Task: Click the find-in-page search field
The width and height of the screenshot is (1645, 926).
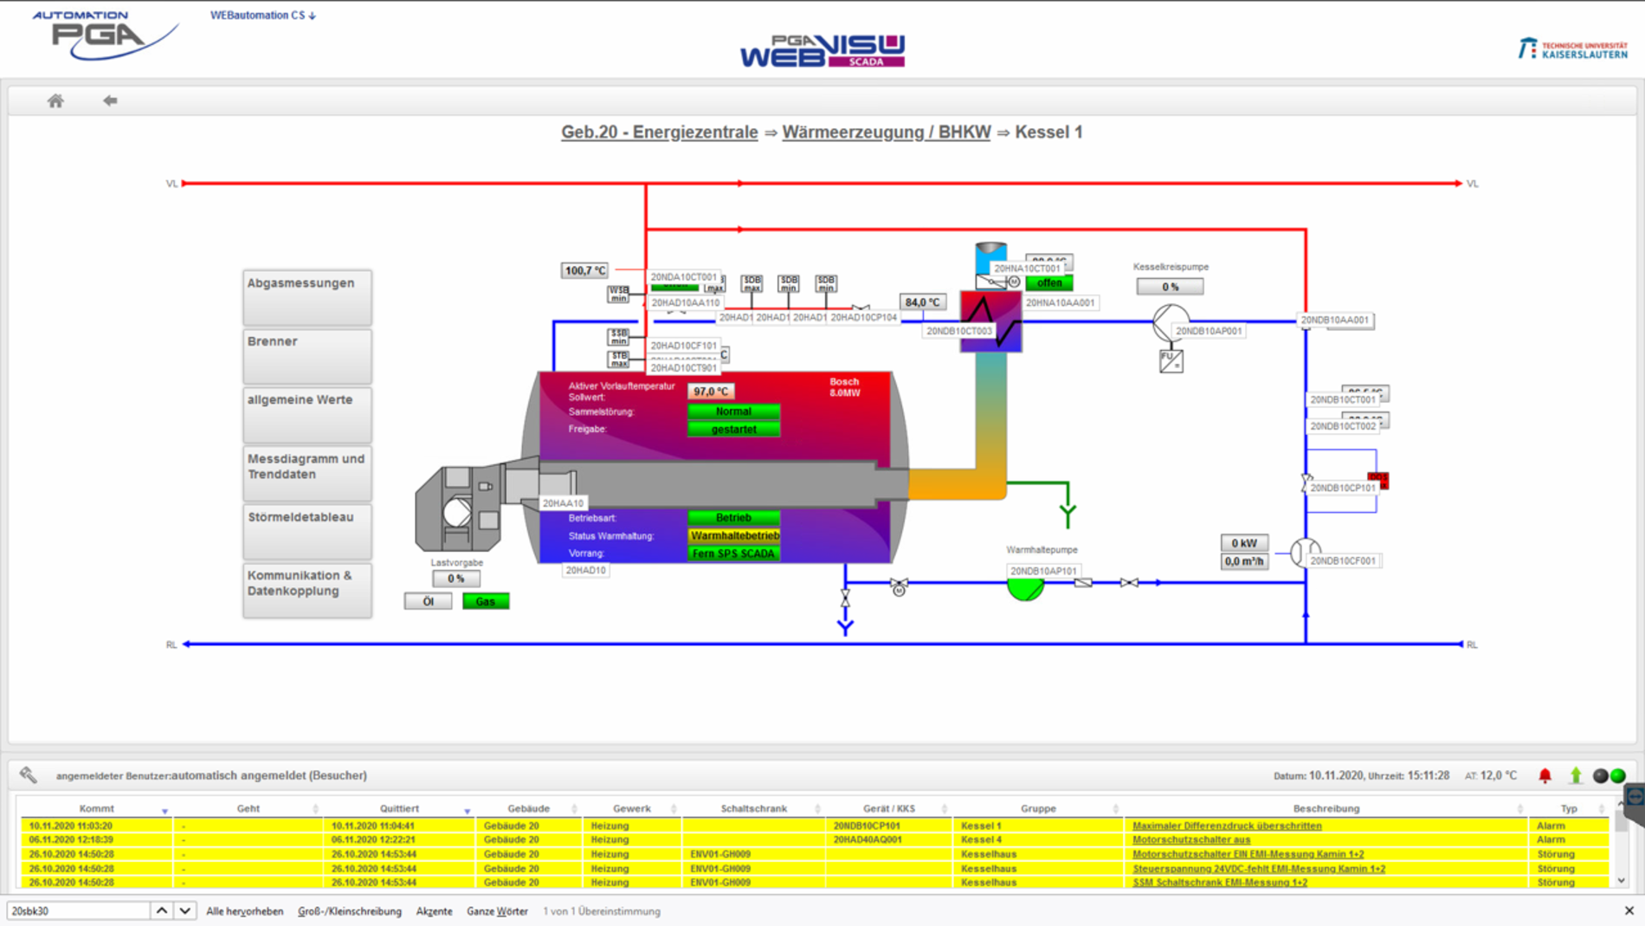Action: point(78,910)
